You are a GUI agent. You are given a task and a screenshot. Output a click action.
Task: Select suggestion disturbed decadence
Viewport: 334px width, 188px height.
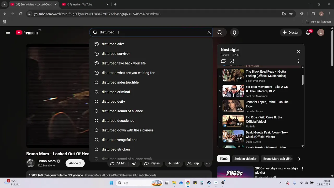(151, 121)
